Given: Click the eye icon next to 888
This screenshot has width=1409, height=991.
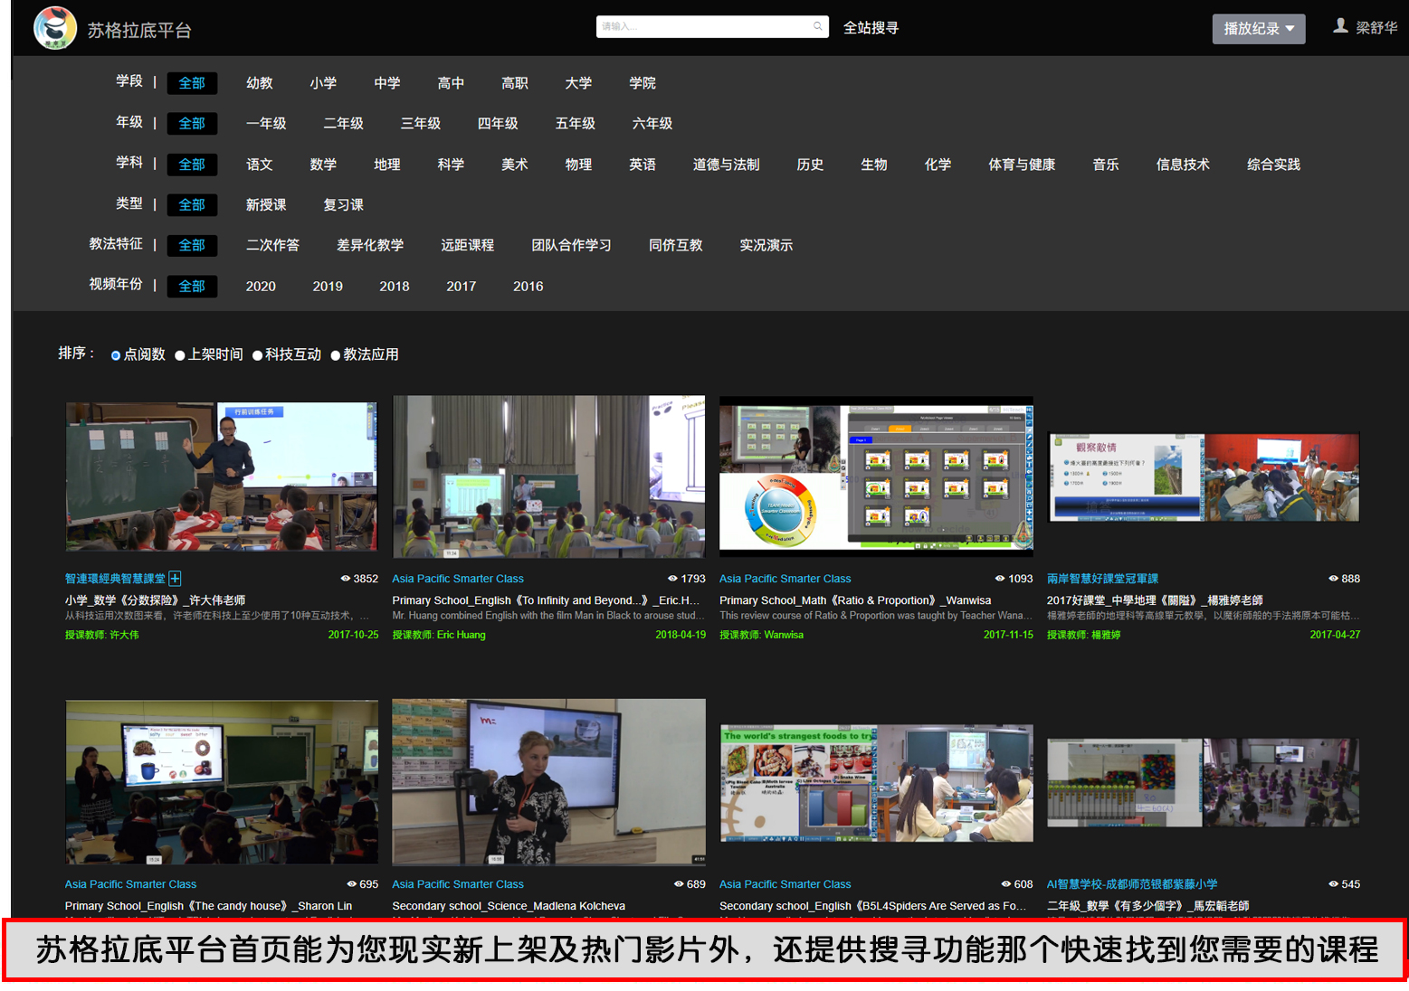Looking at the screenshot, I should [1333, 579].
